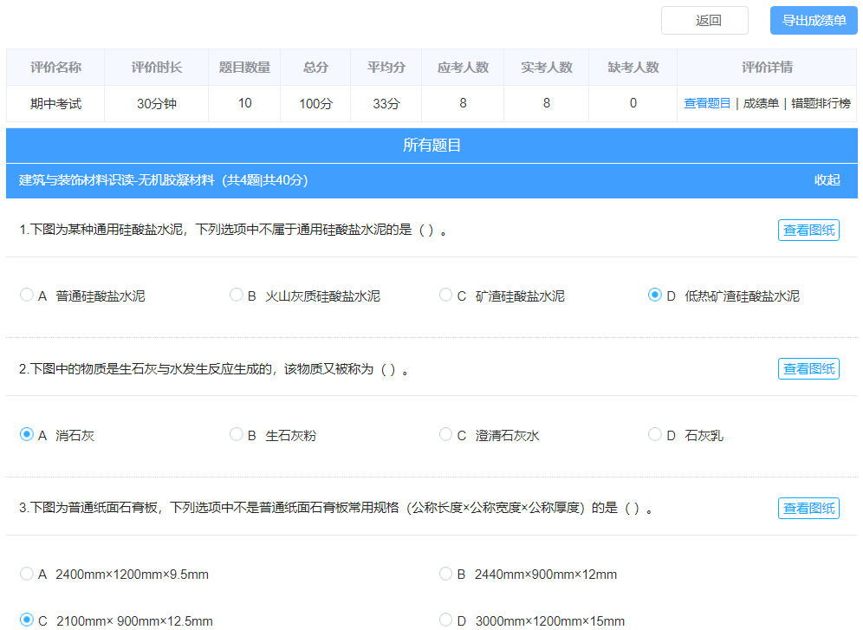863x630 pixels.
Task: Select option B 2440mm×900mm×12mm
Action: [x=446, y=574]
